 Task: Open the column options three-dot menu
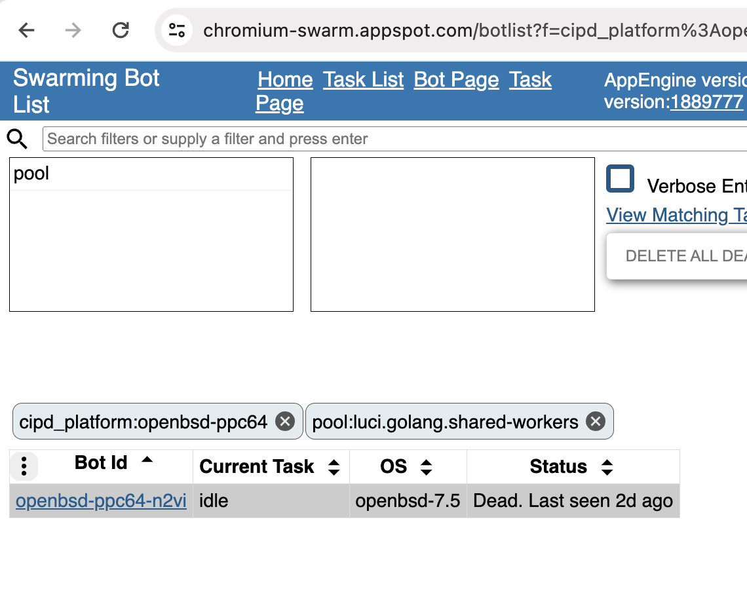coord(24,466)
